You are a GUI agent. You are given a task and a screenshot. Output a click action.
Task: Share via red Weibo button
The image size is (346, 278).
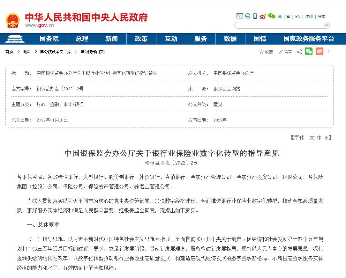tap(320, 51)
